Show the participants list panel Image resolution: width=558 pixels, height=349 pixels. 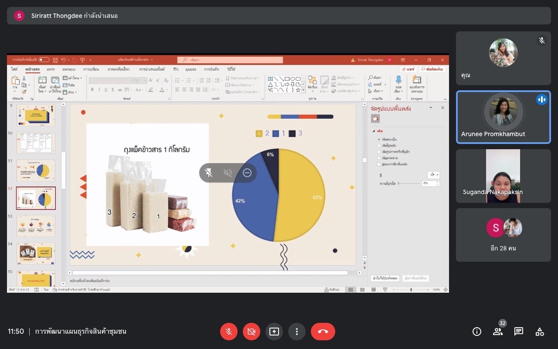click(x=497, y=332)
